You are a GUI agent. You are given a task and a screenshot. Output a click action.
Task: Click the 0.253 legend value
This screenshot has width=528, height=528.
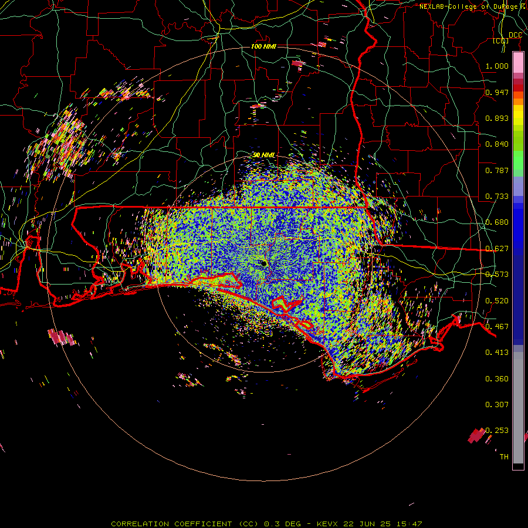coord(497,431)
